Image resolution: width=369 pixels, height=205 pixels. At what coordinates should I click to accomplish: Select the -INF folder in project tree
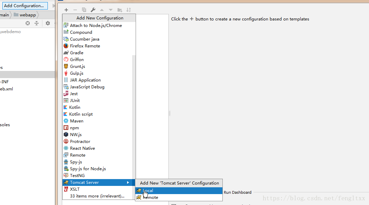(4, 82)
